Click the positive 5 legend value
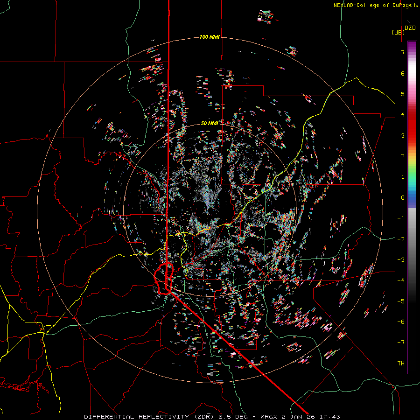Image resolution: width=420 pixels, height=420 pixels. [403, 94]
